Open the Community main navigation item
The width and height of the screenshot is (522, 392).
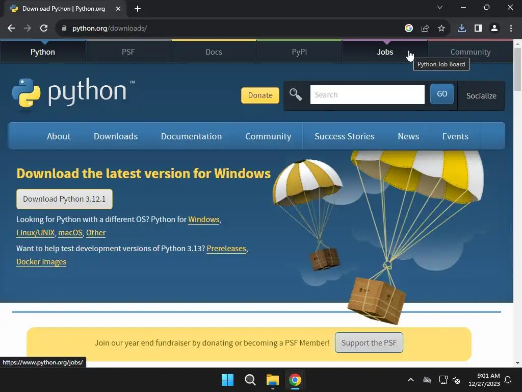click(x=268, y=136)
